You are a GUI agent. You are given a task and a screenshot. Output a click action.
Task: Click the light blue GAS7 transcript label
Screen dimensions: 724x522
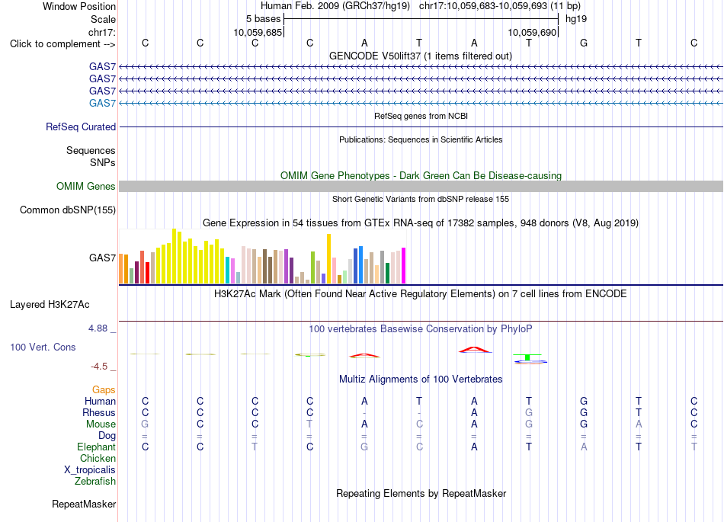point(102,104)
